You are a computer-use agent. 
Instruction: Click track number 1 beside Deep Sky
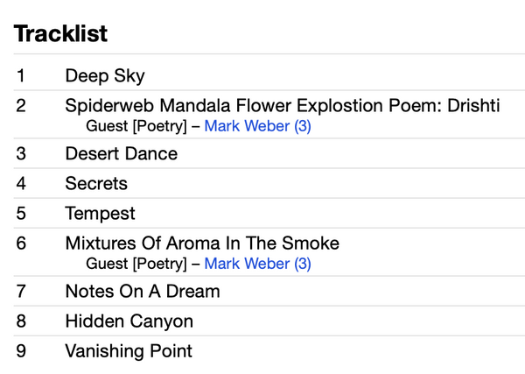pos(20,76)
